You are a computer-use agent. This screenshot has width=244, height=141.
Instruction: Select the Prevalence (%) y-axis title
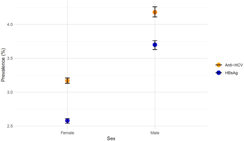coord(3,65)
